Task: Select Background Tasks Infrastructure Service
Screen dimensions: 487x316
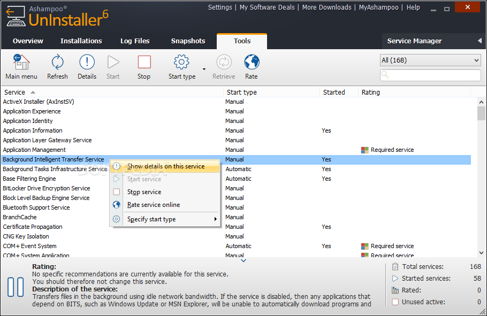Action: (x=55, y=169)
